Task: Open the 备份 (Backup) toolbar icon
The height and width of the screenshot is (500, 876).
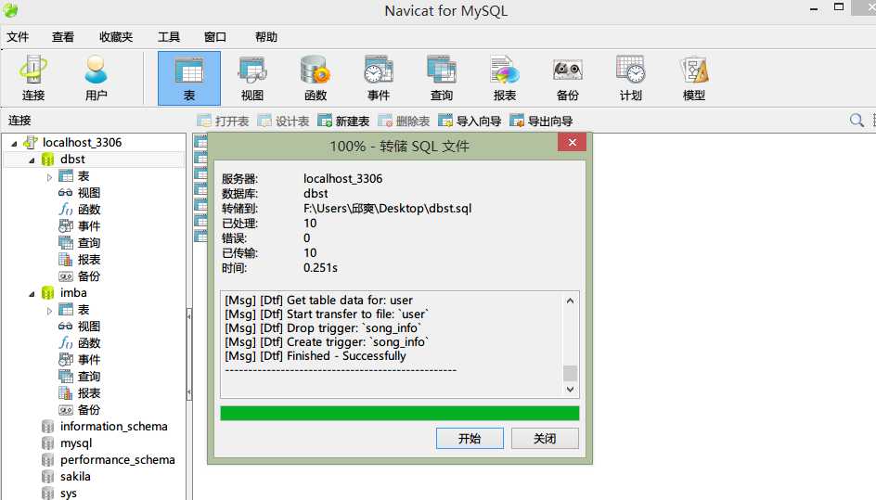Action: point(568,78)
